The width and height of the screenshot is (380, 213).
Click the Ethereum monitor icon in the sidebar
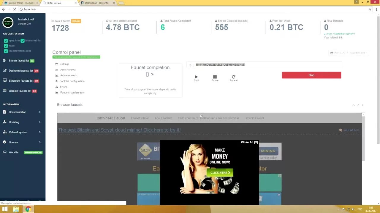click(4, 81)
